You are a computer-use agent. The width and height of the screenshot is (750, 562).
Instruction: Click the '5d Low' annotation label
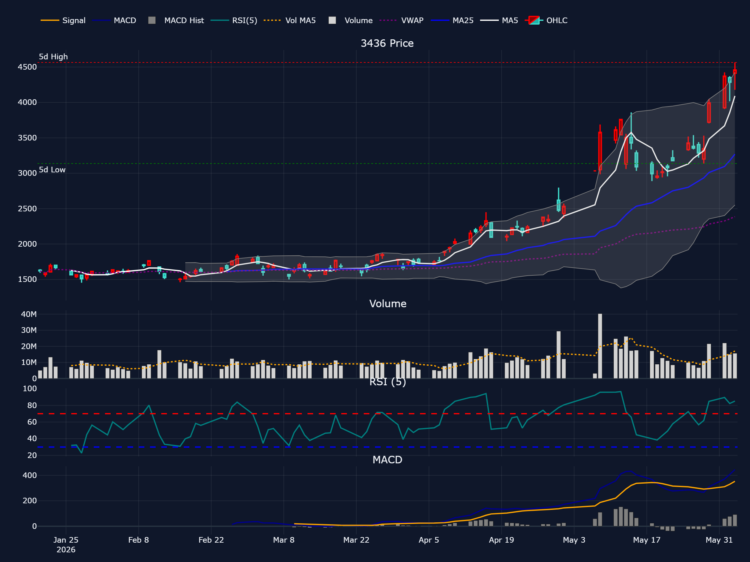(x=52, y=170)
